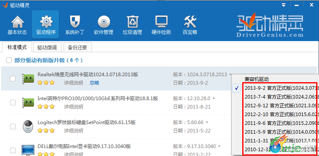Click the 部分驱动有新版升级（6个） heading
This screenshot has width=319, height=156.
coord(48,60)
